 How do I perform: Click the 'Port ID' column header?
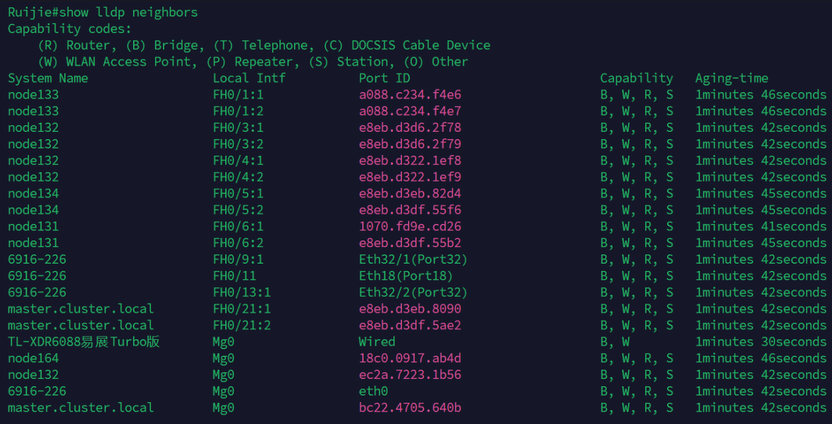[x=384, y=78]
